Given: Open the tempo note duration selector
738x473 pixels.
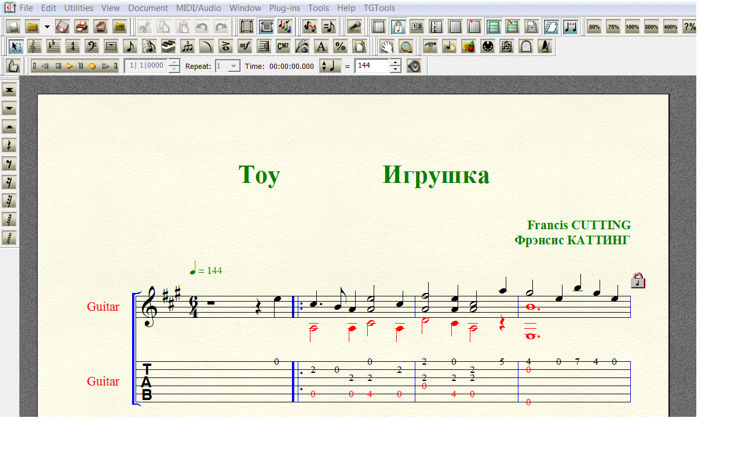Looking at the screenshot, I should (x=330, y=66).
